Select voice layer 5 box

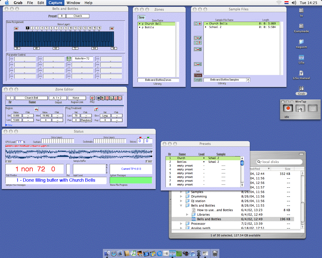(x=47, y=28)
